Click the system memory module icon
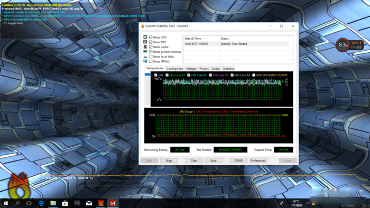Screen dimensions: 370x208 (x=145, y=51)
